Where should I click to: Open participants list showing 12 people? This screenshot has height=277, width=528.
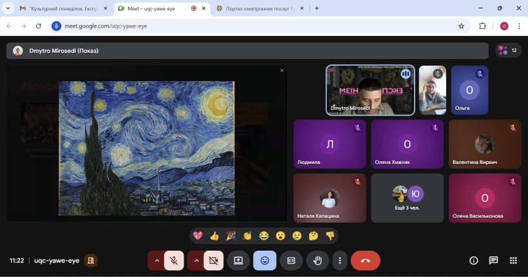click(x=507, y=50)
